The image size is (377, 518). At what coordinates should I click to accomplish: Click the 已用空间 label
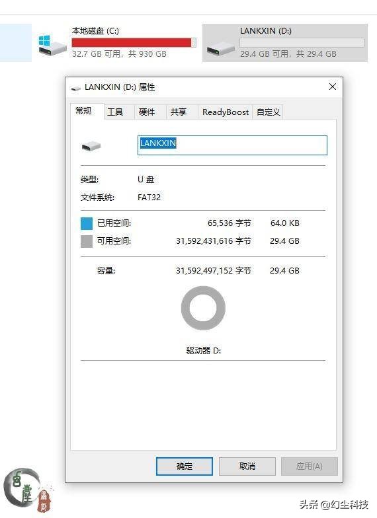[x=114, y=223]
